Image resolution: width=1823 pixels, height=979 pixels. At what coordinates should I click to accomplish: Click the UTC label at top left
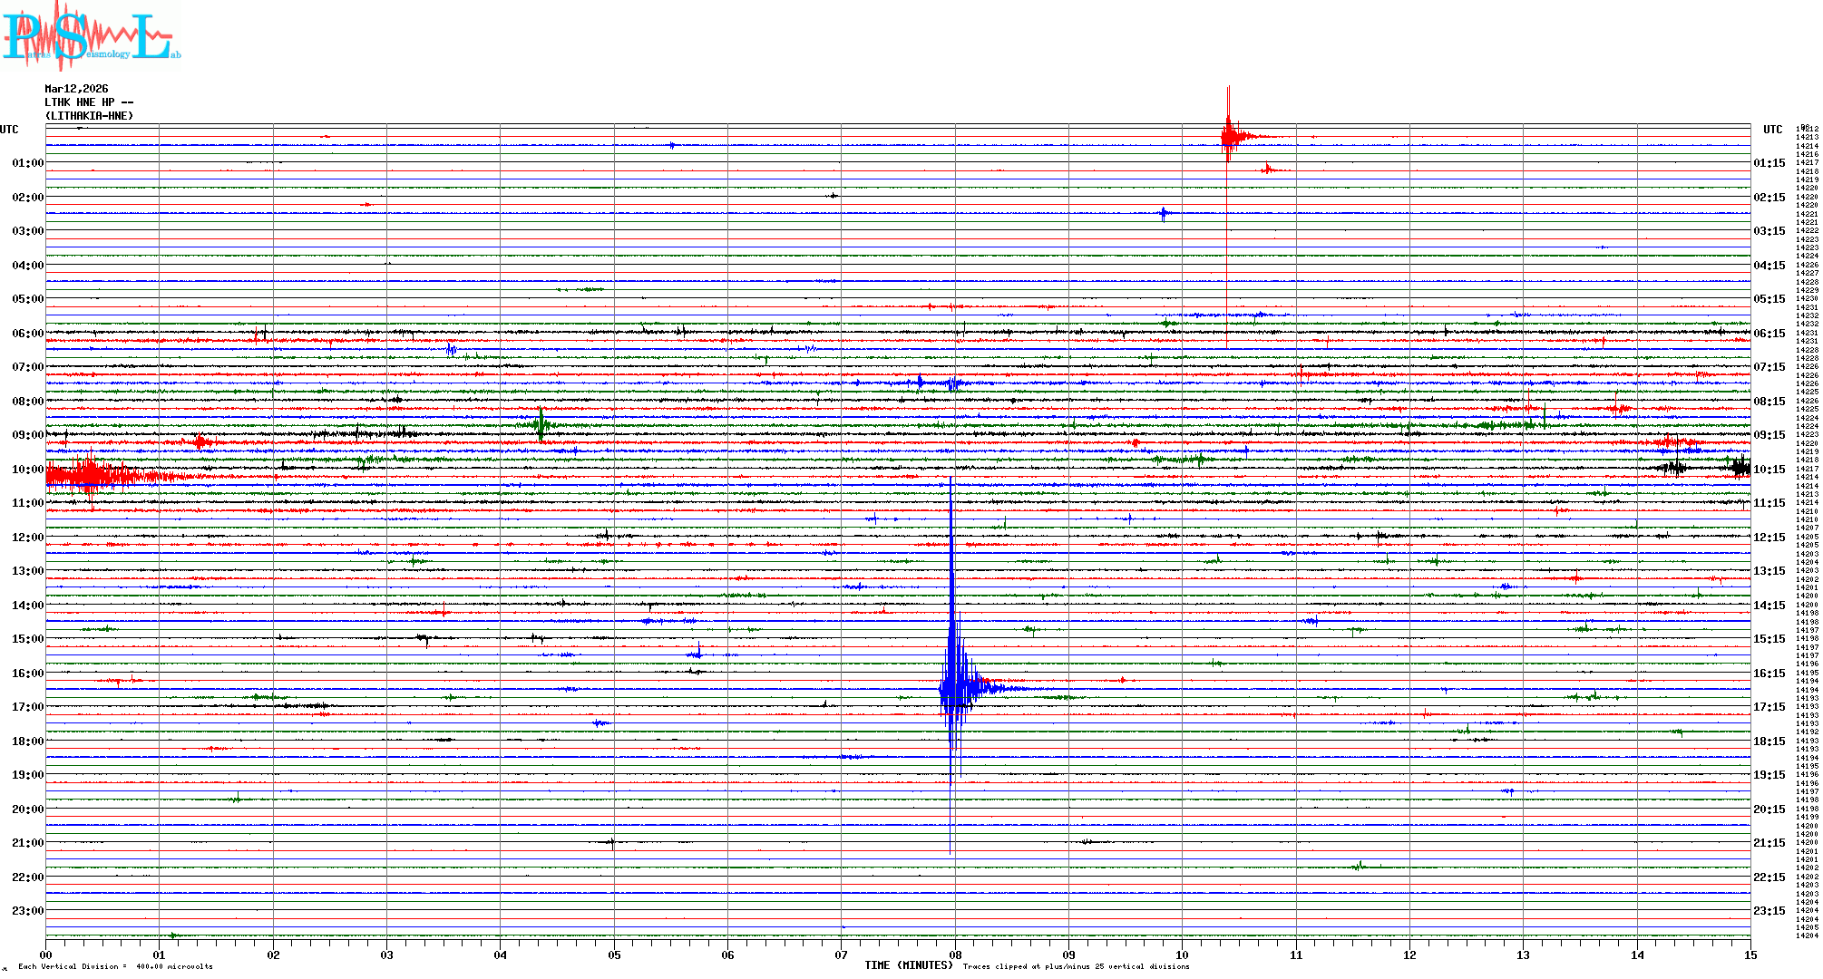point(9,130)
